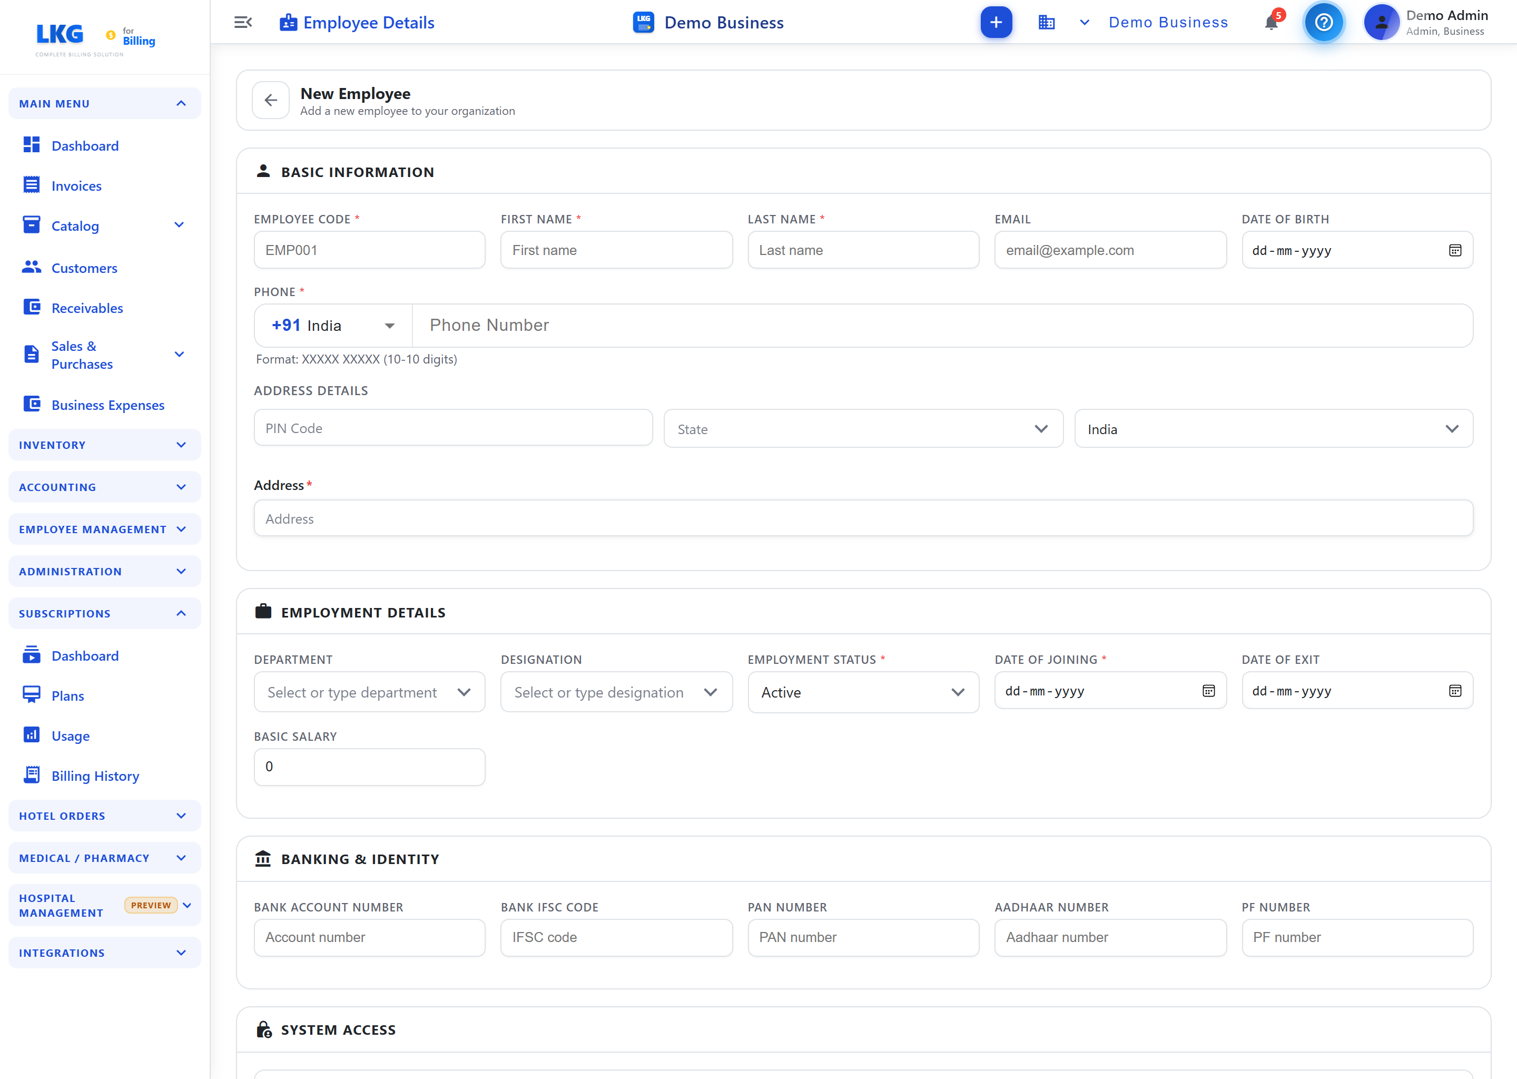Expand the Administration section
The width and height of the screenshot is (1517, 1079).
(104, 572)
